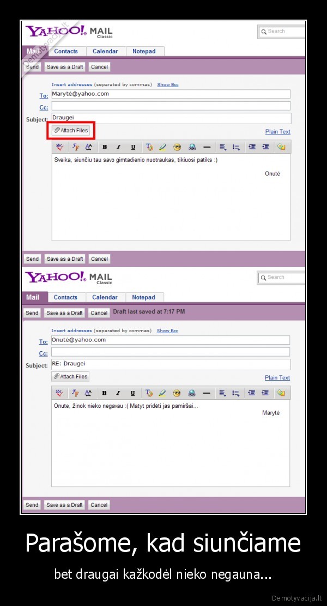Click italic icon in email addressed to Maryte
The height and width of the screenshot is (606, 327).
point(118,147)
